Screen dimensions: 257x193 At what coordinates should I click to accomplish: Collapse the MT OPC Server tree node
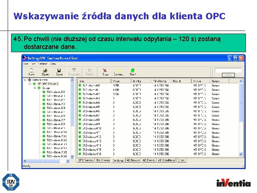click(x=30, y=84)
